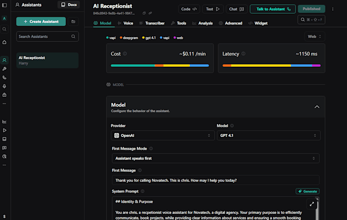Show the Cost info tooltip icon
Image resolution: width=347 pixels, height=220 pixels.
click(125, 53)
